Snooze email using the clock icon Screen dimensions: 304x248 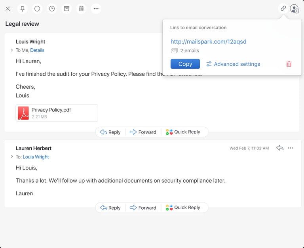[x=52, y=8]
